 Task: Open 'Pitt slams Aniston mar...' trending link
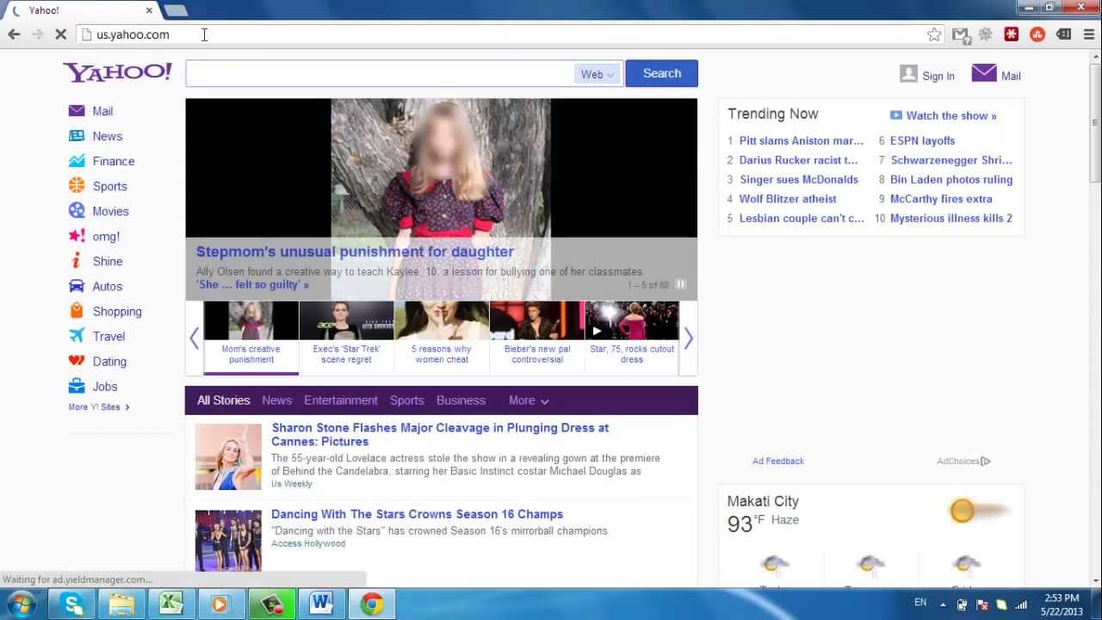coord(802,140)
